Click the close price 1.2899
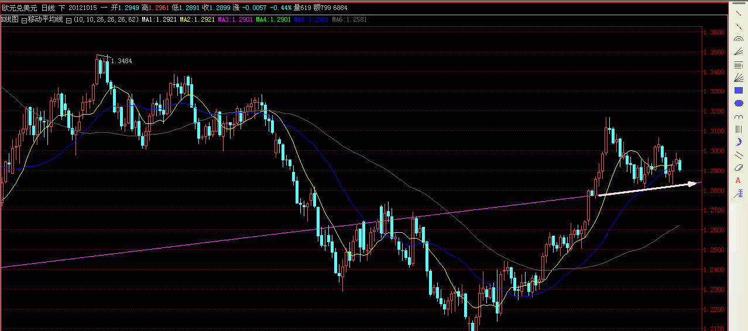 [x=220, y=8]
